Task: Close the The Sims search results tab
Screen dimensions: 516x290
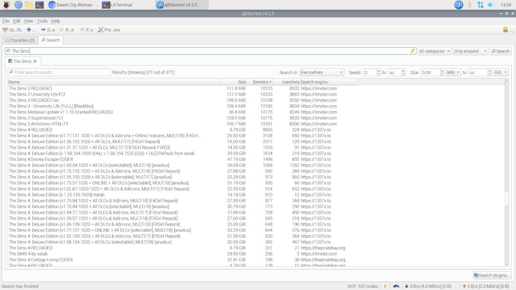Action: pyautogui.click(x=35, y=61)
